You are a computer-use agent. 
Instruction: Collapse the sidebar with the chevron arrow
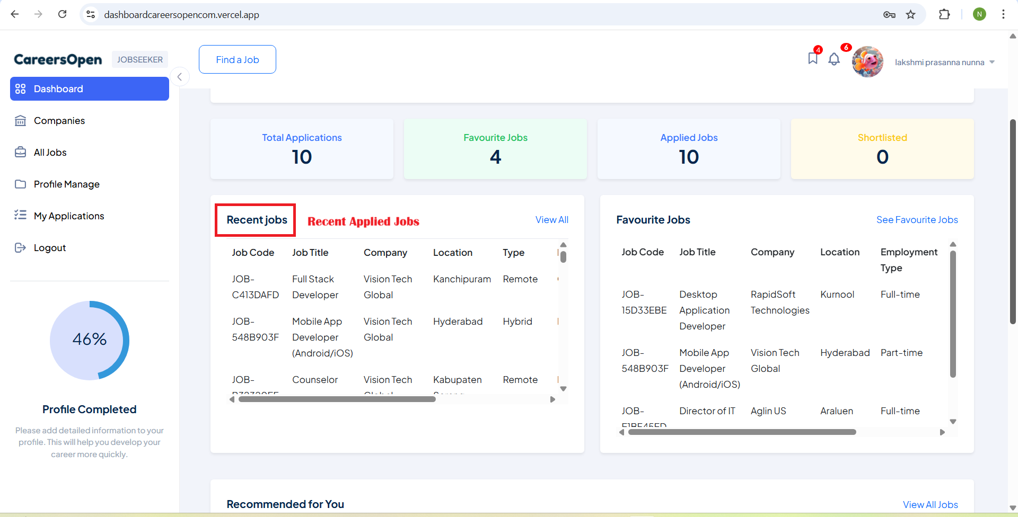pos(180,77)
